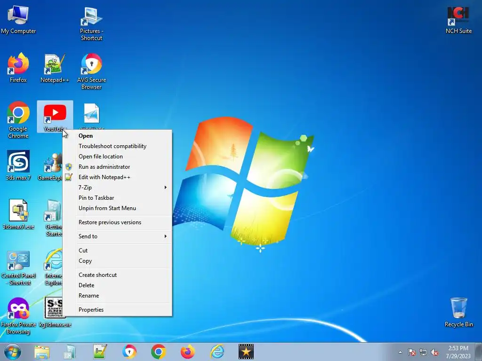The width and height of the screenshot is (482, 361).
Task: Select the Notepad++ desktop shortcut
Action: click(55, 68)
